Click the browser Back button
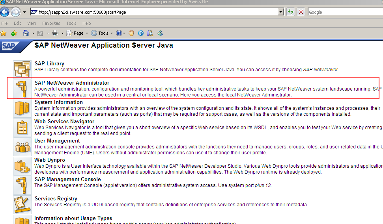This screenshot has width=383, height=224. point(4,12)
